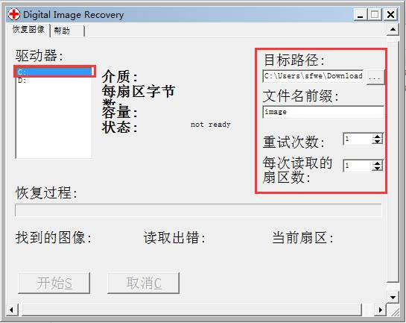The width and height of the screenshot is (406, 323).
Task: Click the vertical scrollbar up arrow
Action: coord(393,30)
